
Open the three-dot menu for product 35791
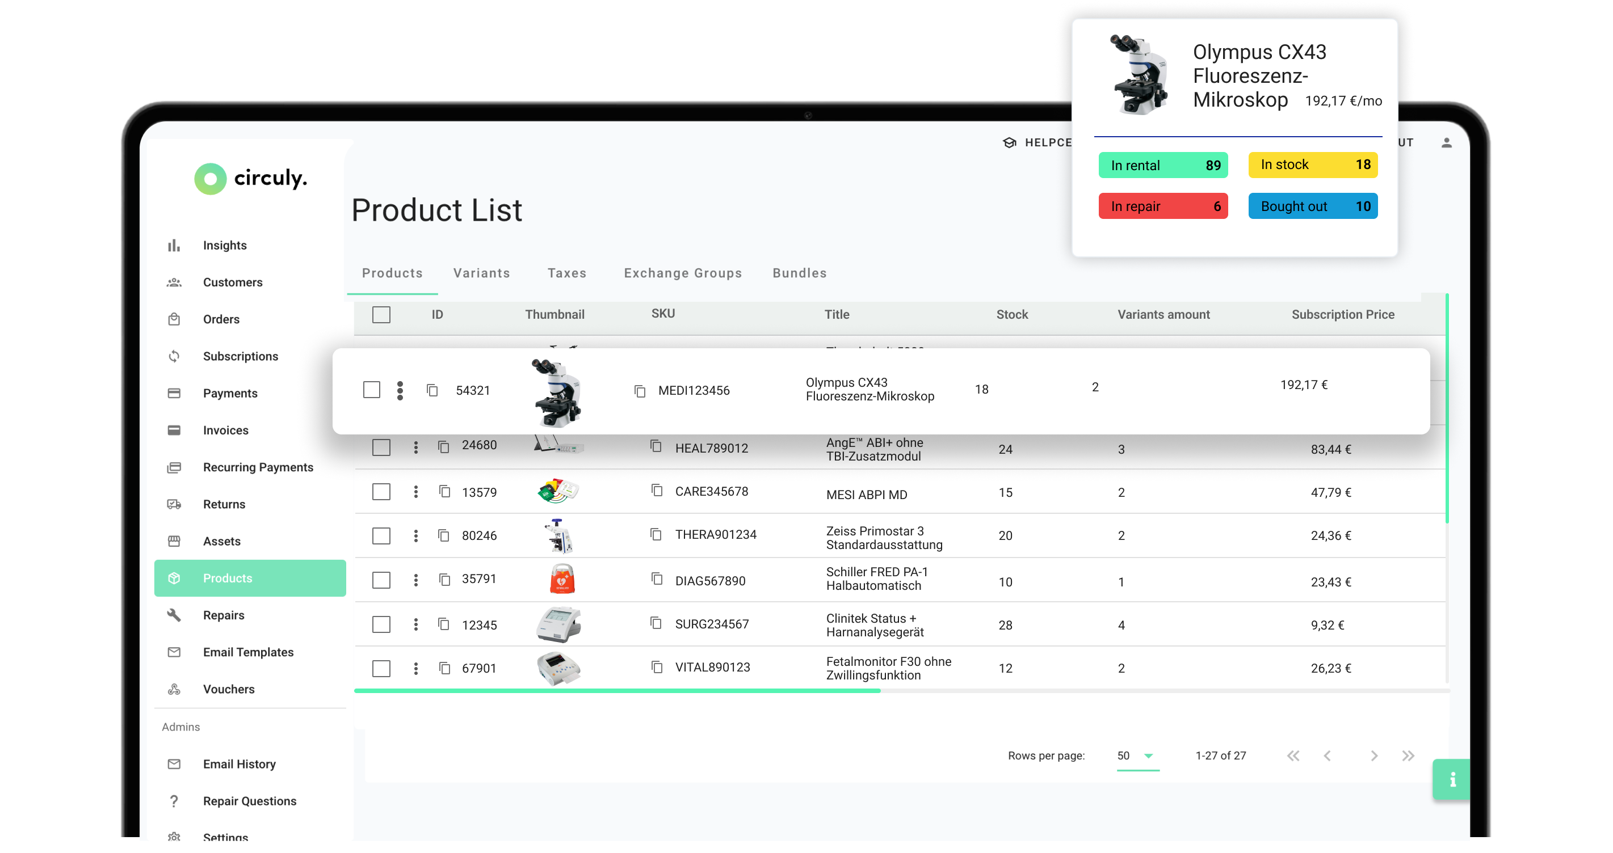[416, 580]
